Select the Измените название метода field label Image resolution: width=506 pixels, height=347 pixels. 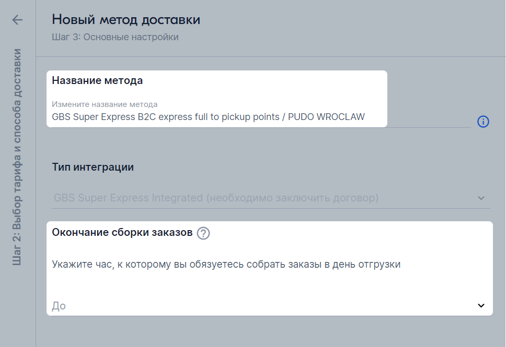(x=105, y=104)
